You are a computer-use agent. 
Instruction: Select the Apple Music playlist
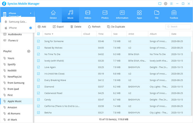[x=17, y=101]
